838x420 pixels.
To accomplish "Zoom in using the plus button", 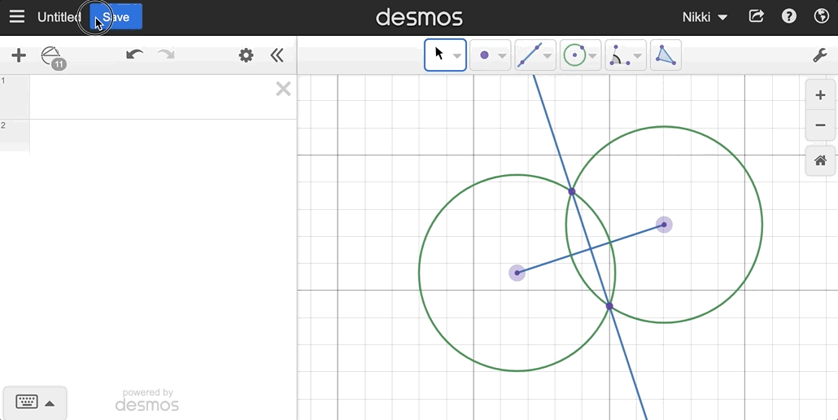I will click(x=820, y=95).
